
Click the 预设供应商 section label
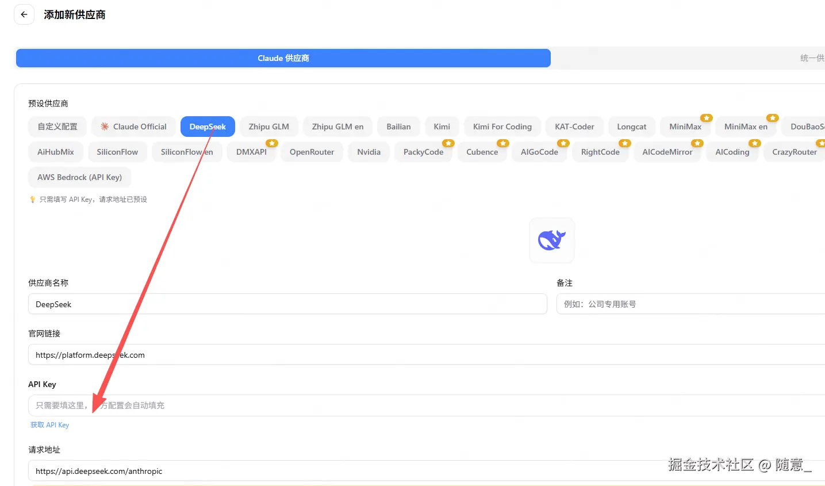click(x=48, y=104)
